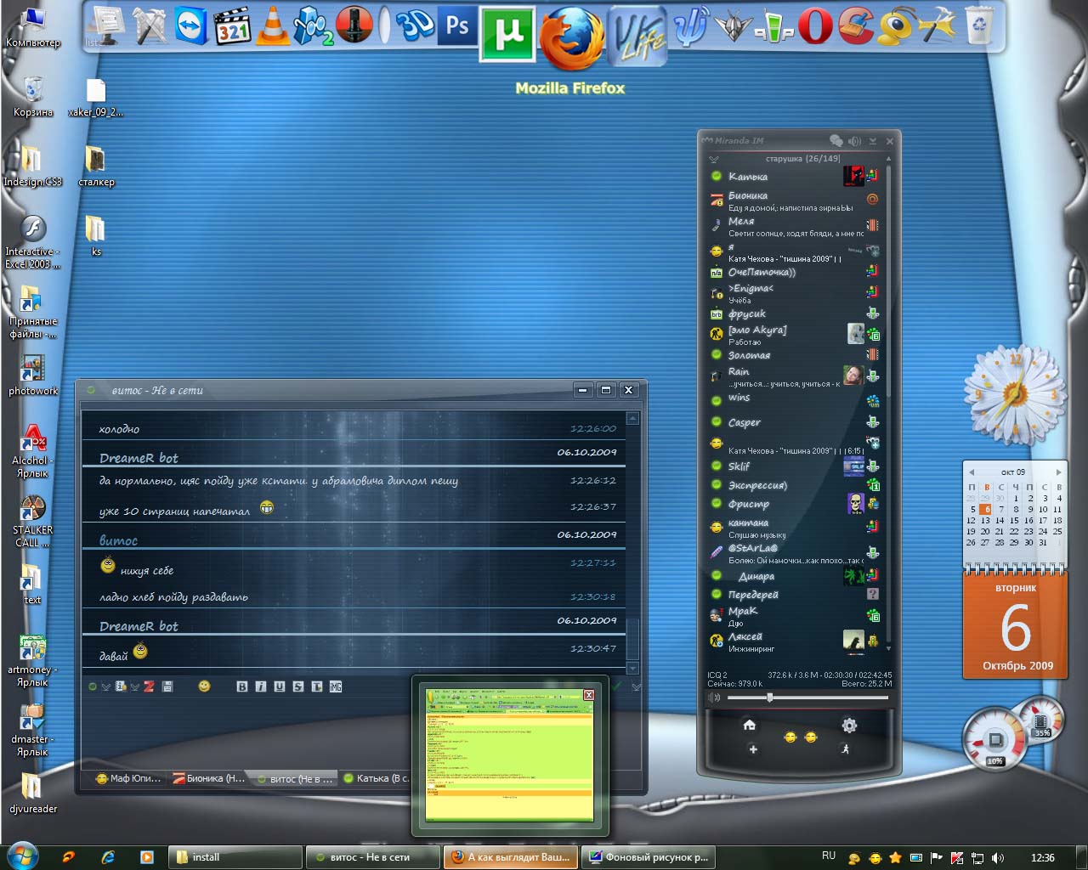
Task: Click the home icon in Miranda panel
Action: pyautogui.click(x=749, y=725)
